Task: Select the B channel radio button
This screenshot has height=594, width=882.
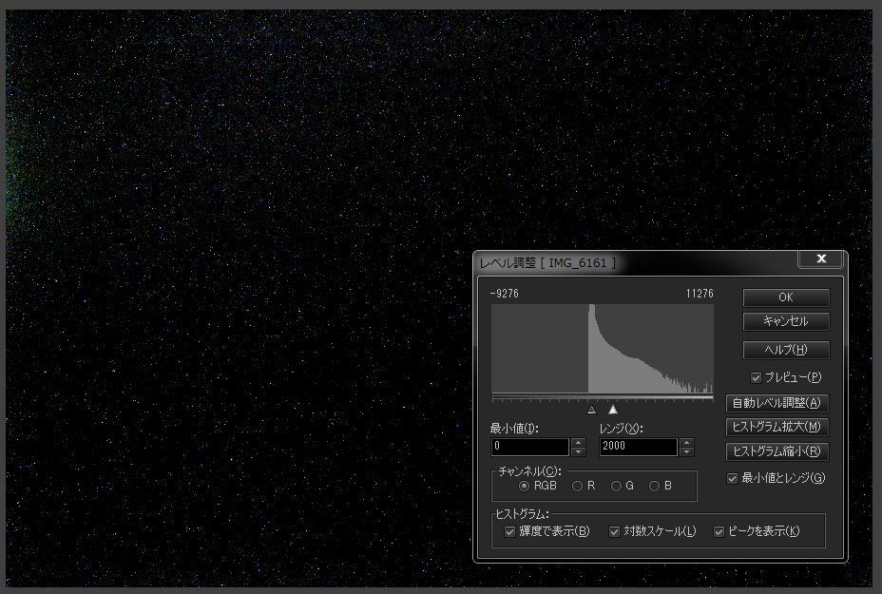Action: pyautogui.click(x=654, y=486)
